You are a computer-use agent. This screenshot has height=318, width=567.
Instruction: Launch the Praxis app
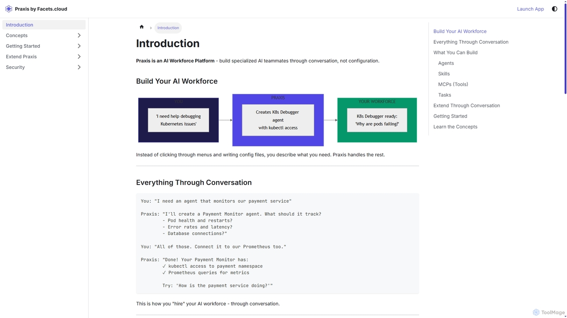[530, 9]
